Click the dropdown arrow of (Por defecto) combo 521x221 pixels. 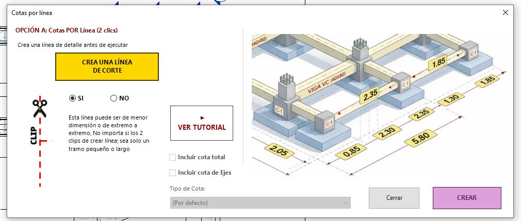click(346, 203)
